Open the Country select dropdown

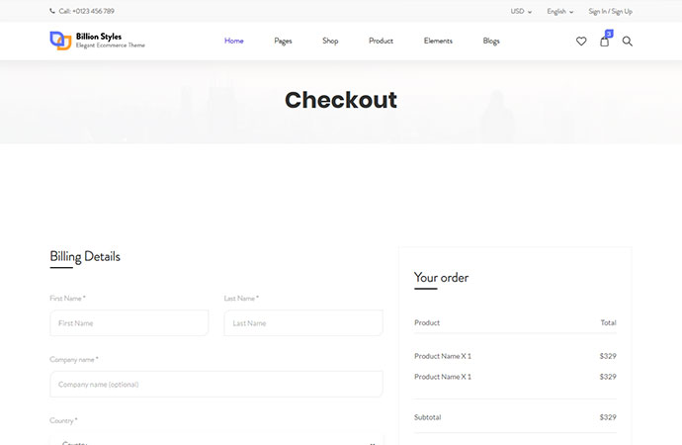click(x=215, y=439)
